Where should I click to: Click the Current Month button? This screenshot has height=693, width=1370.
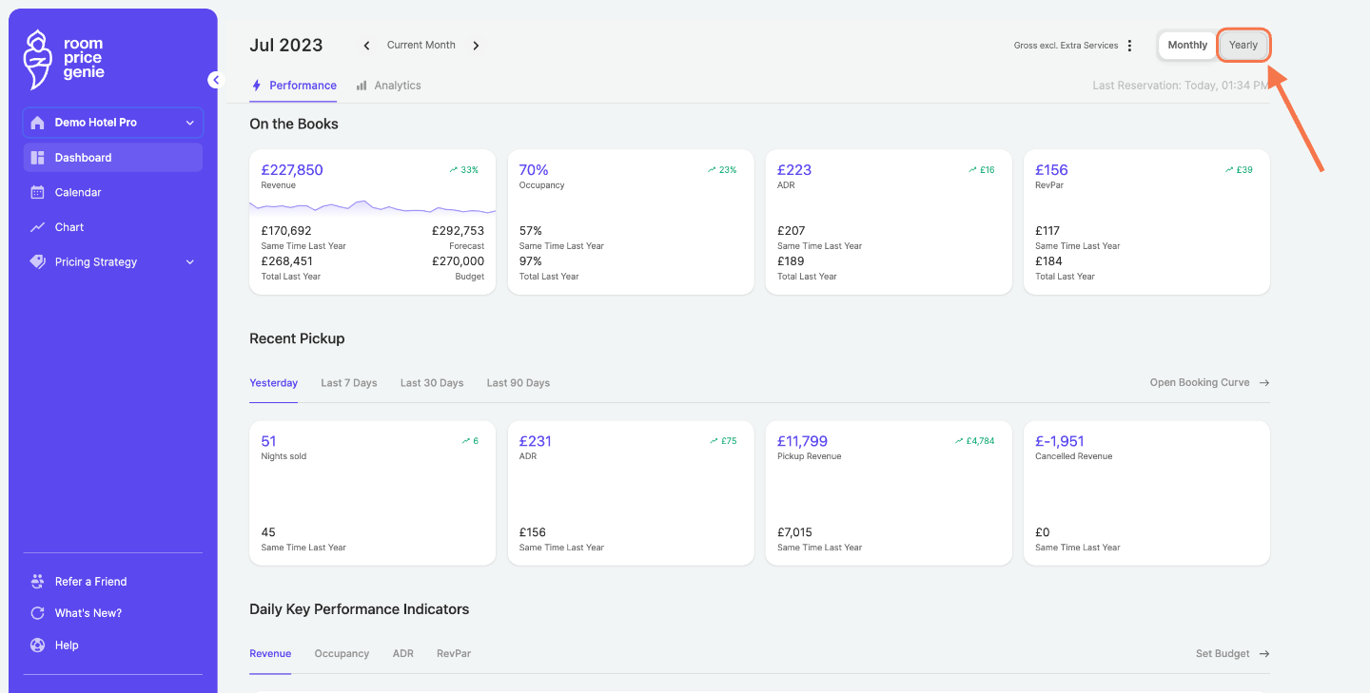click(421, 46)
